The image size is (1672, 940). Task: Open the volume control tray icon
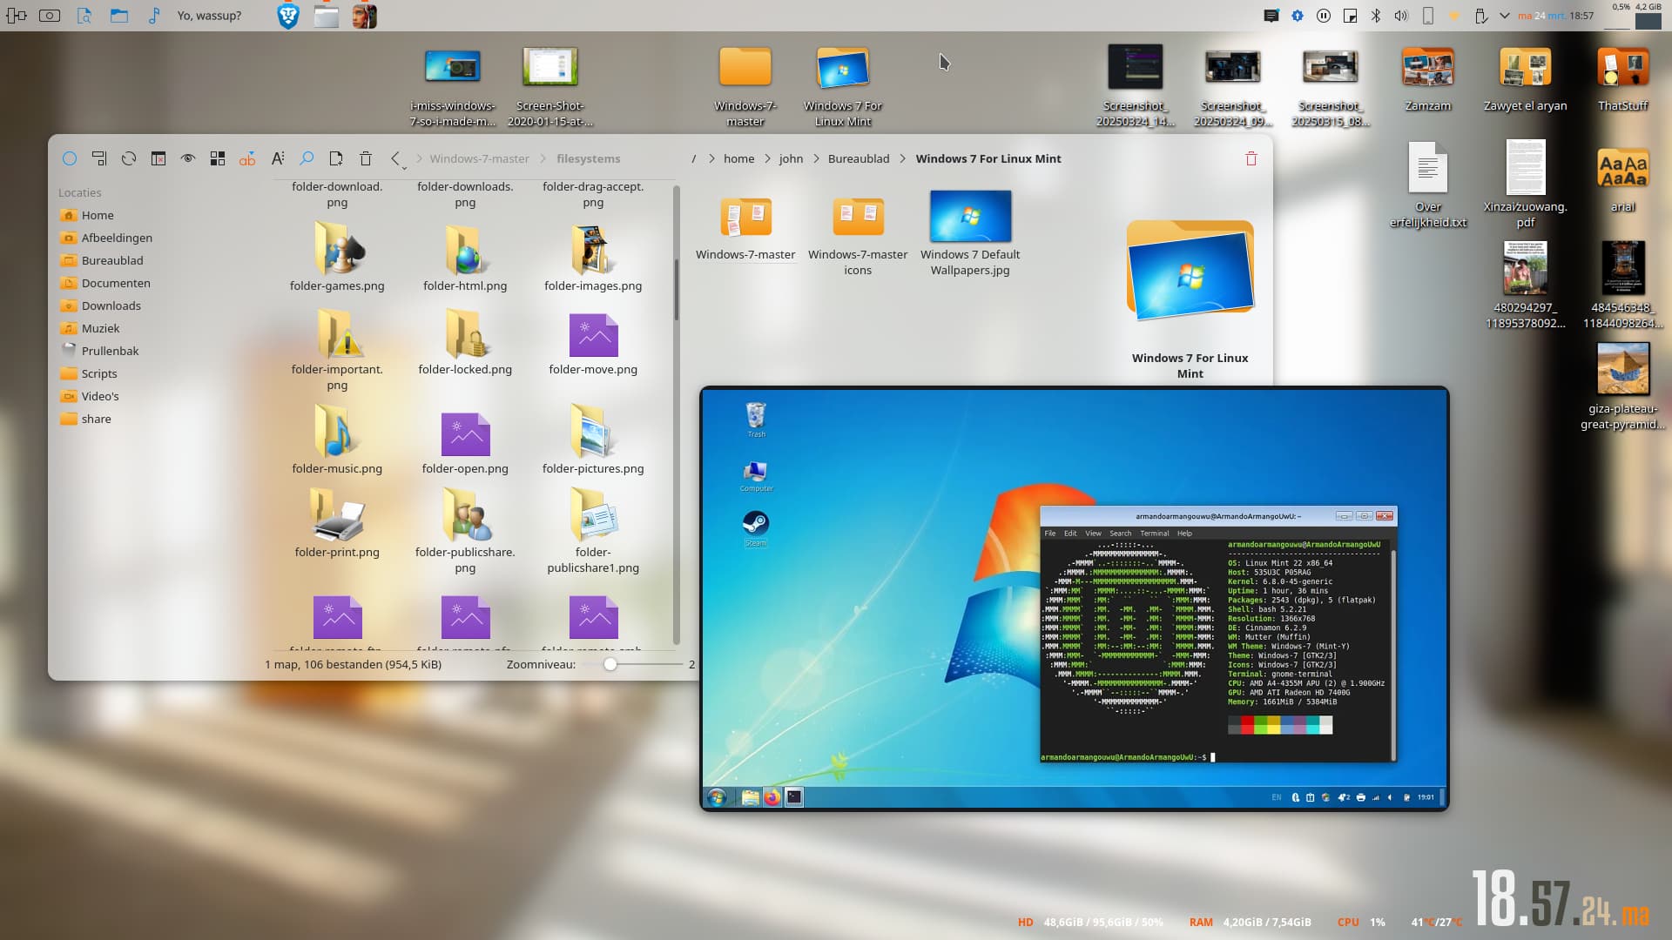1401,16
